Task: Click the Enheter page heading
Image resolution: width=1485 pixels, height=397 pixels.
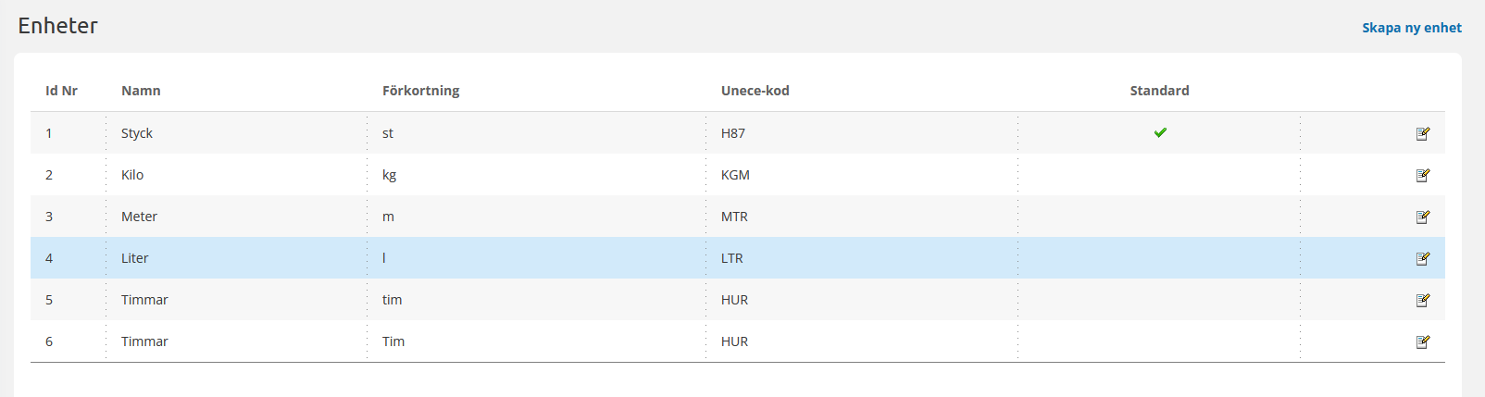Action: [57, 26]
